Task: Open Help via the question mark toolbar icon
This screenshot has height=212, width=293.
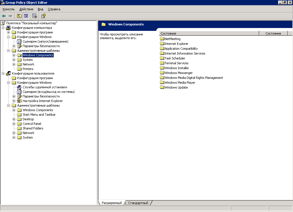Action: click(43, 16)
